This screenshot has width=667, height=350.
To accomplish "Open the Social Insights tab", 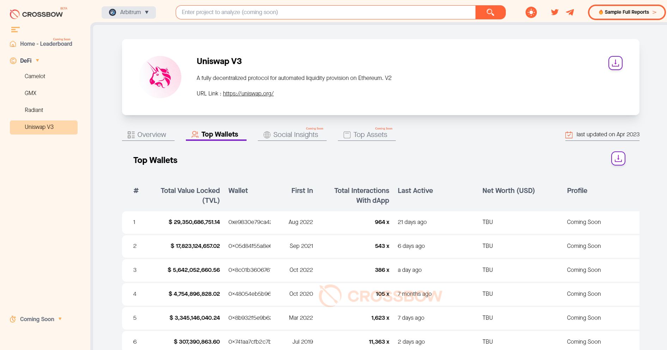I will pos(292,135).
